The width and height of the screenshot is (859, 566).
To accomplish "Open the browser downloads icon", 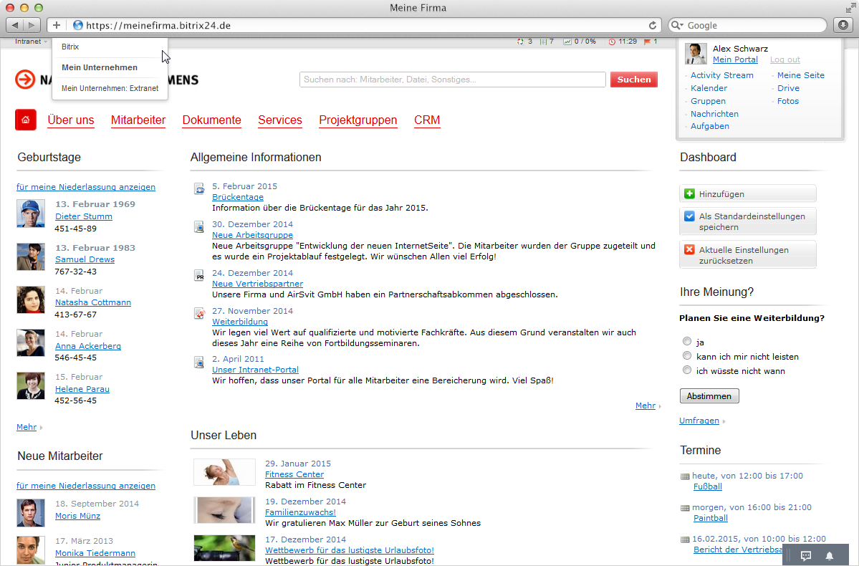I will pyautogui.click(x=843, y=25).
